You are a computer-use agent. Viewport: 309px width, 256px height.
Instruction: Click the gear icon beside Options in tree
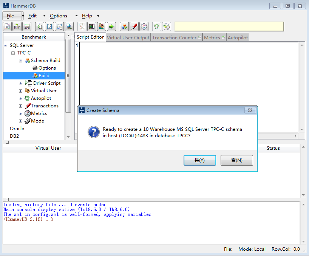35,68
